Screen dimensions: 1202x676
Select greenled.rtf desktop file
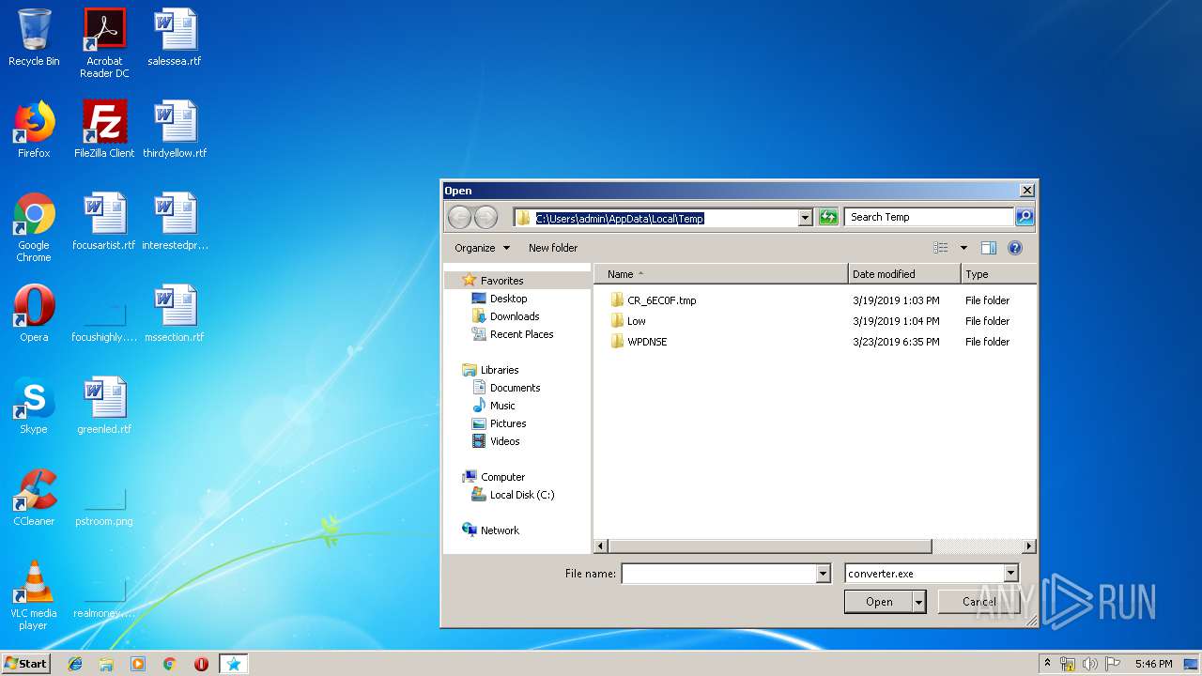click(104, 406)
